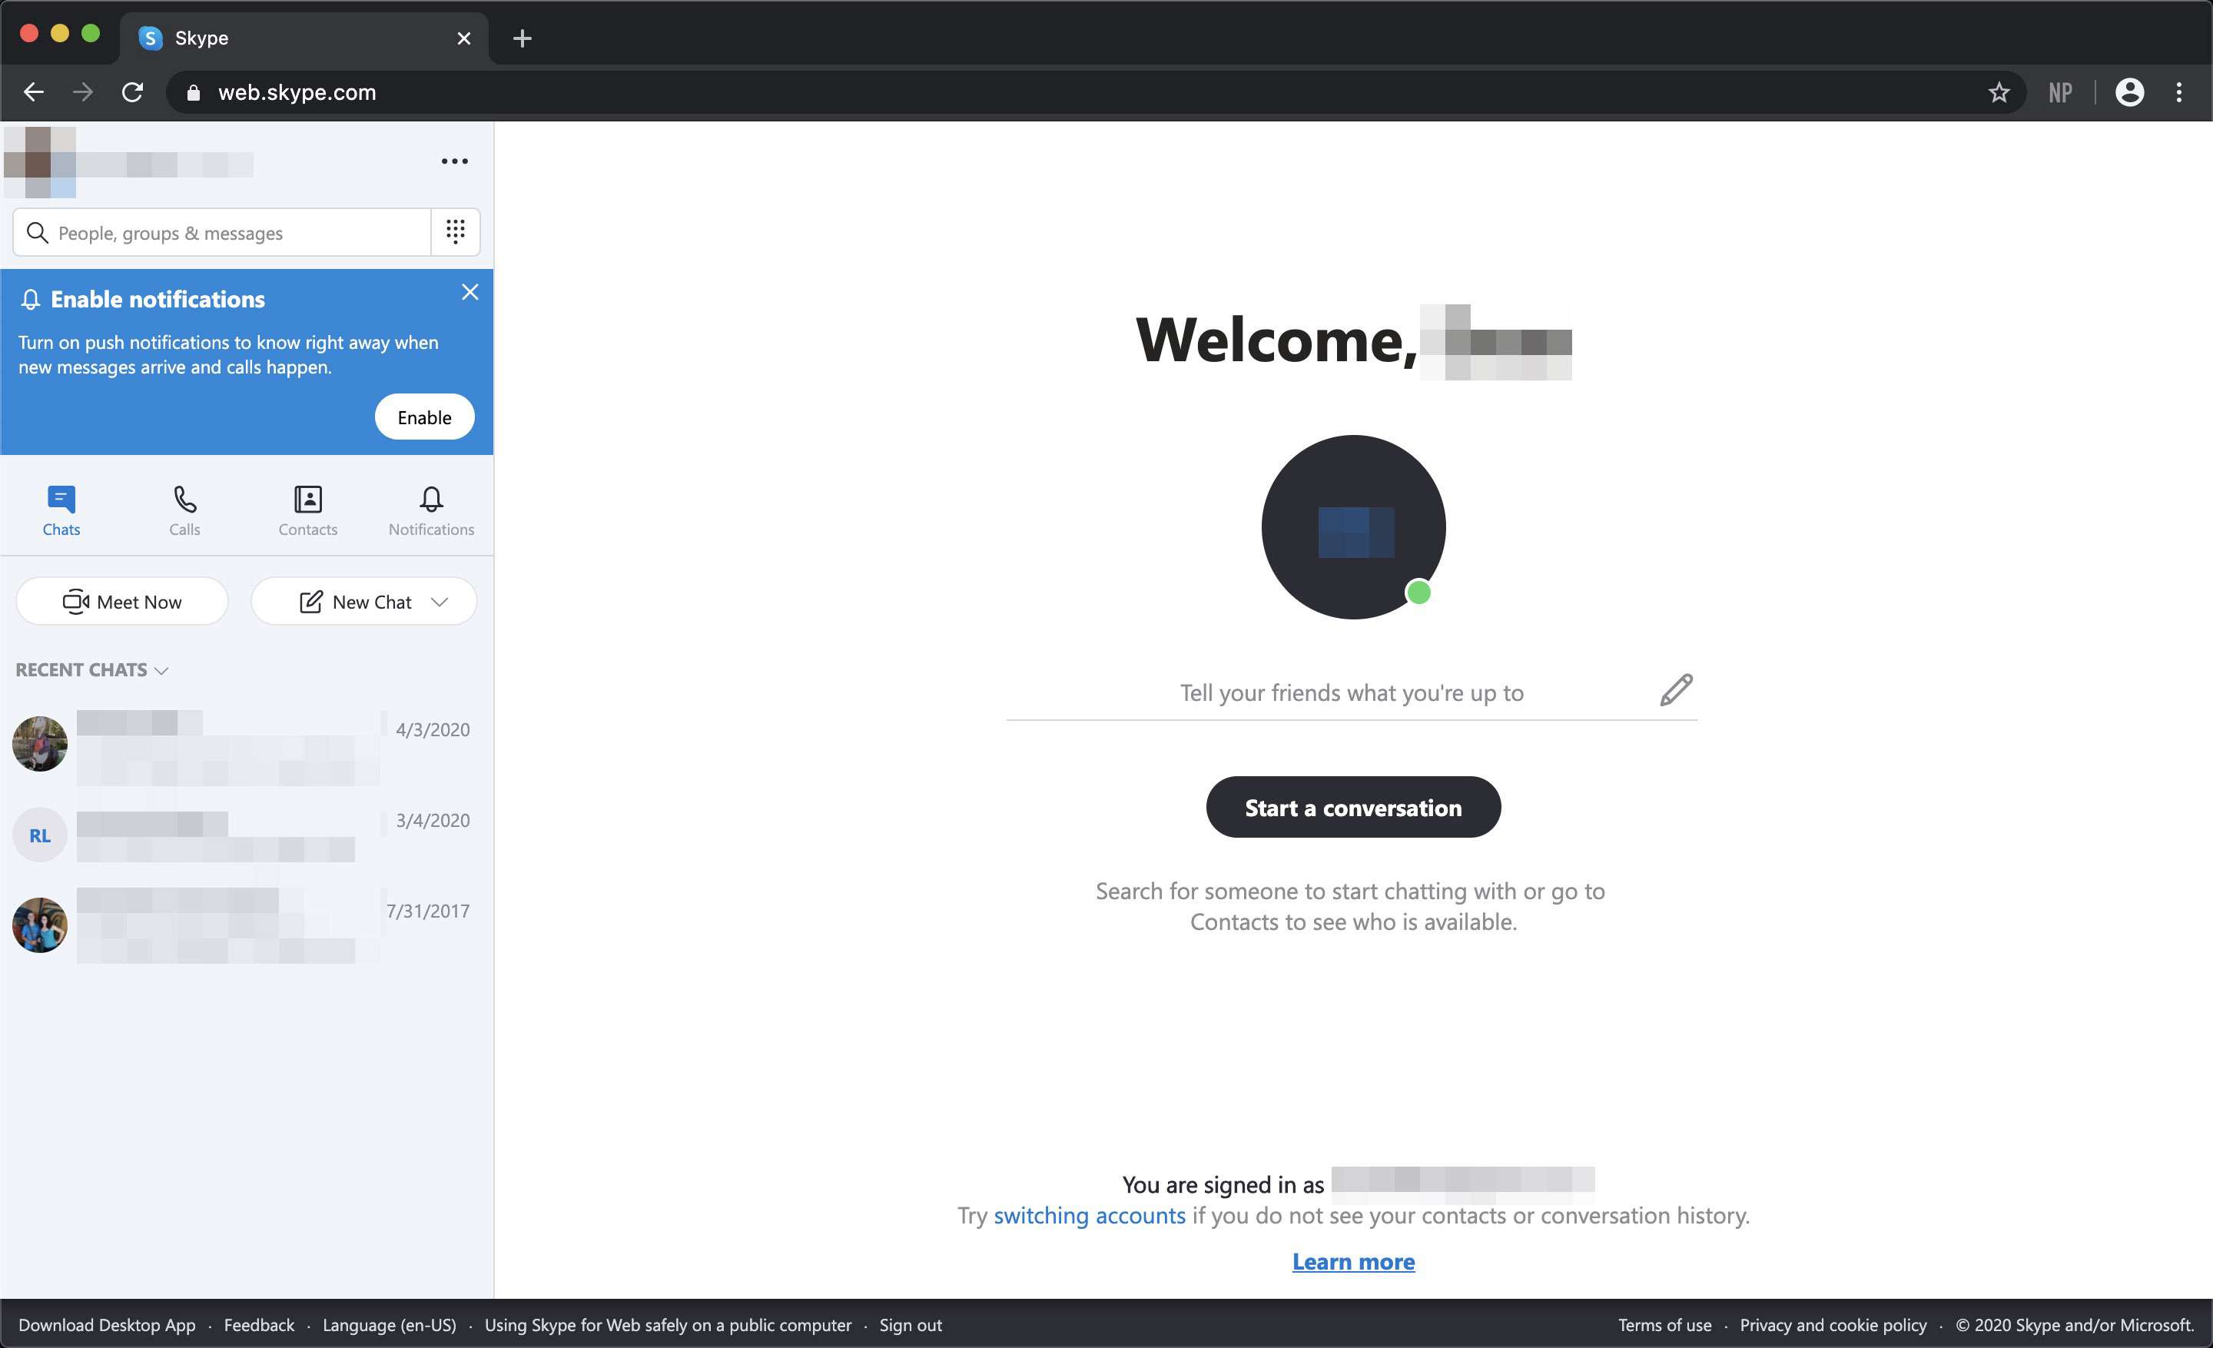This screenshot has width=2213, height=1348.
Task: Click the profile avatar circle
Action: (1353, 526)
